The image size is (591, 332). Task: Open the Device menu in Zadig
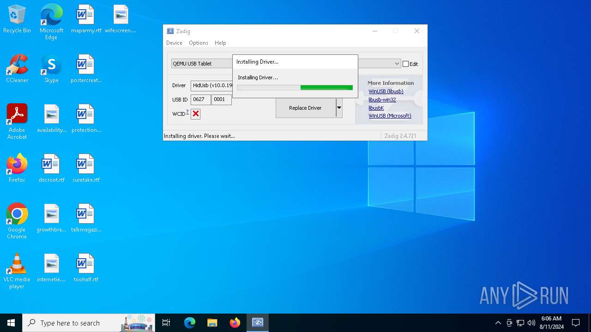pyautogui.click(x=174, y=43)
